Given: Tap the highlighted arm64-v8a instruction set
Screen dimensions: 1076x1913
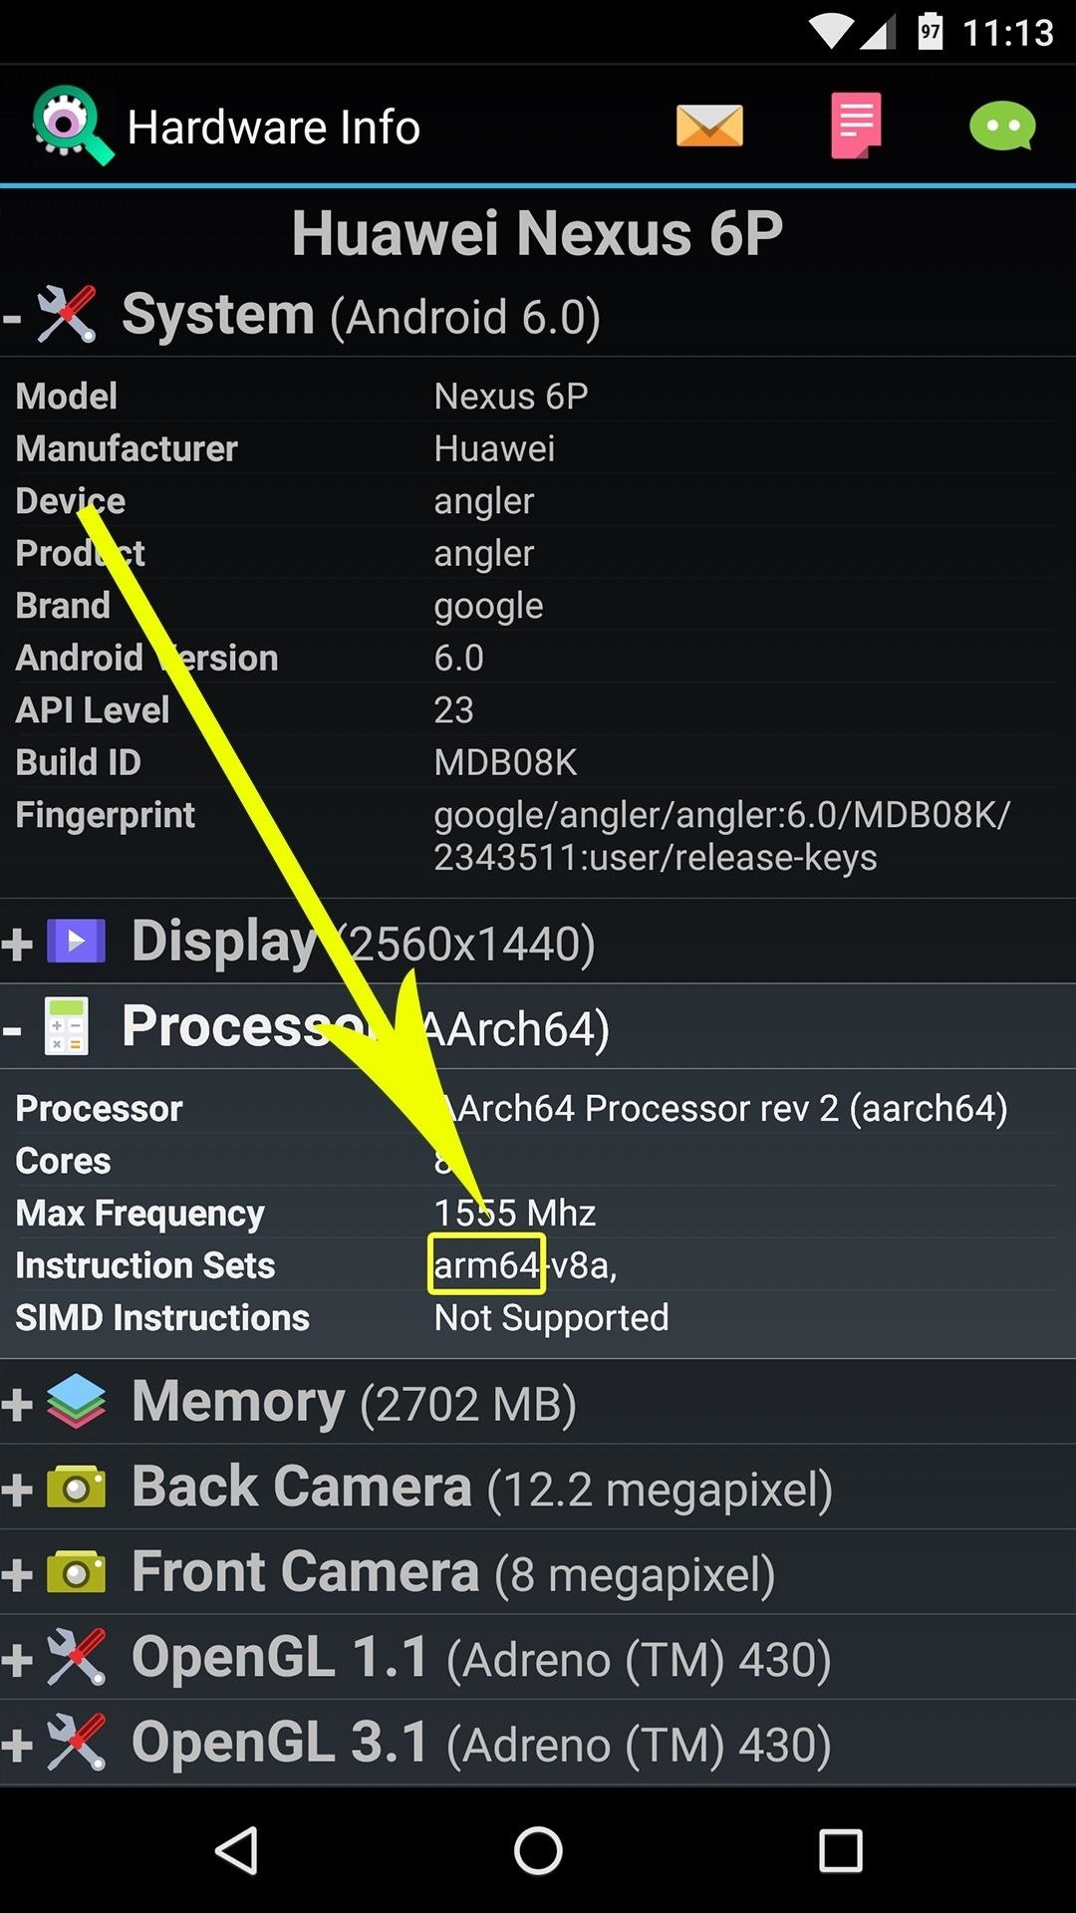Looking at the screenshot, I should click(486, 1263).
